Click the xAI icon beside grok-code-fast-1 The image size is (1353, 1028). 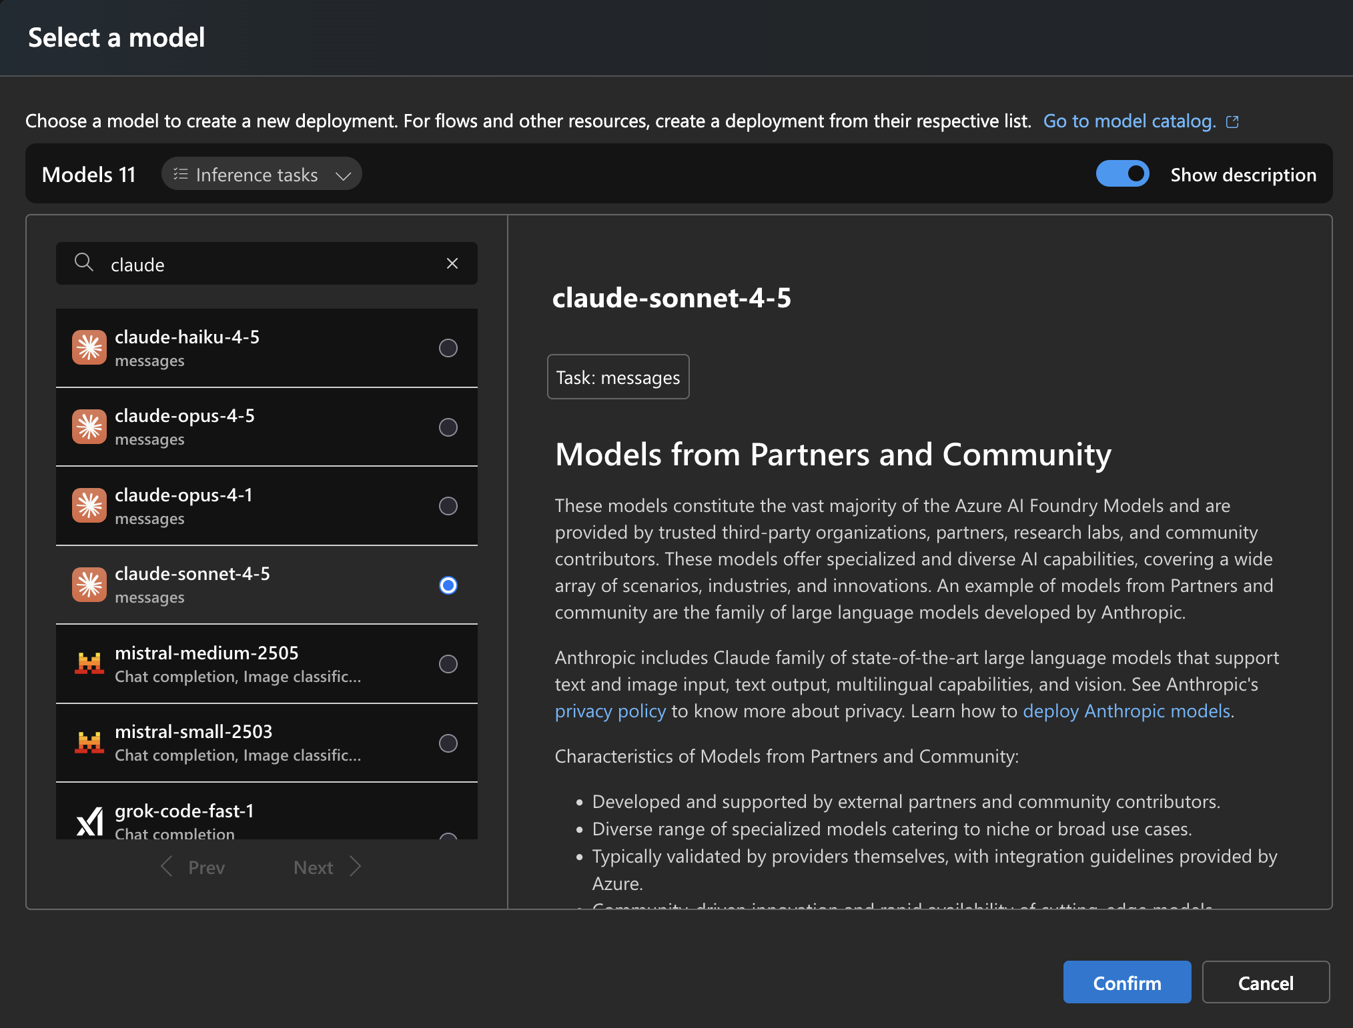[89, 821]
